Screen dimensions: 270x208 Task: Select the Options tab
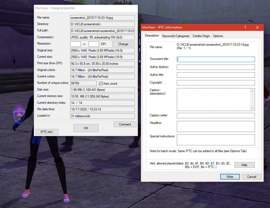[218, 36]
